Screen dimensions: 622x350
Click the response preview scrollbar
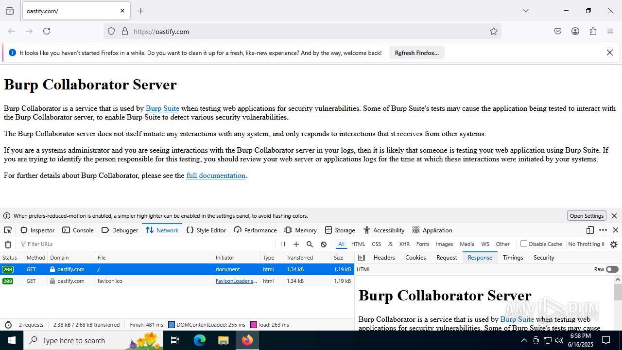click(x=618, y=292)
